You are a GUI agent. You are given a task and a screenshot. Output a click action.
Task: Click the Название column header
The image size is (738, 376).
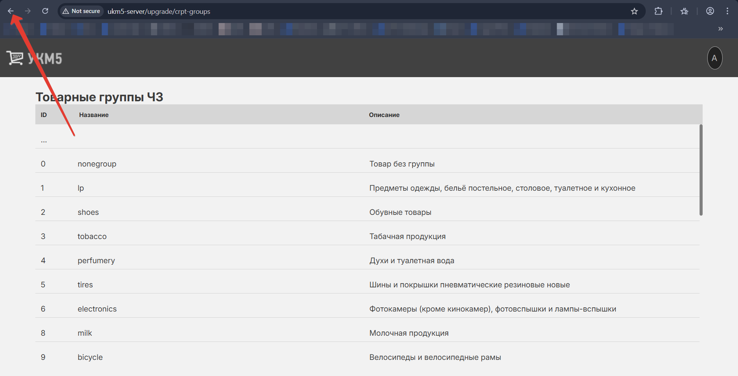pyautogui.click(x=94, y=115)
